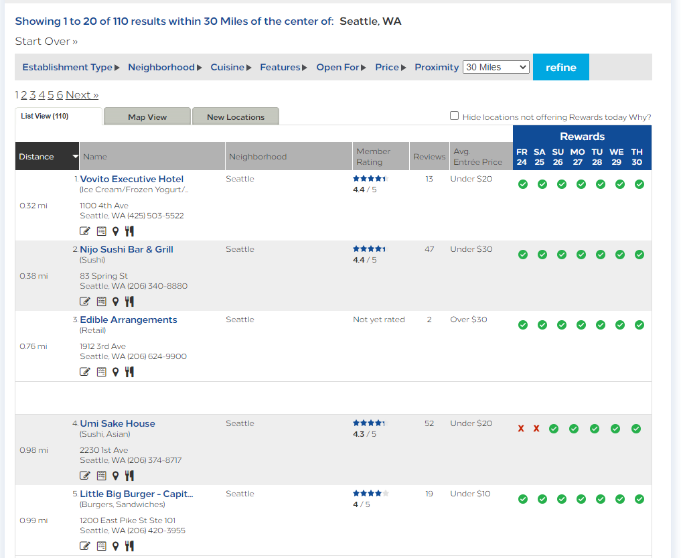Click the refine button
Screen dimensions: 681x558
tap(560, 68)
